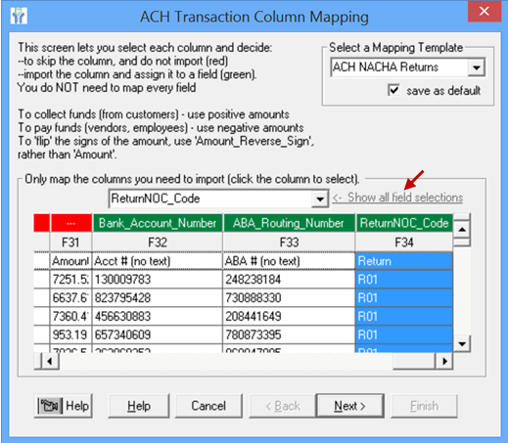
Task: Click the R01 cell in row 130009783
Action: (404, 280)
